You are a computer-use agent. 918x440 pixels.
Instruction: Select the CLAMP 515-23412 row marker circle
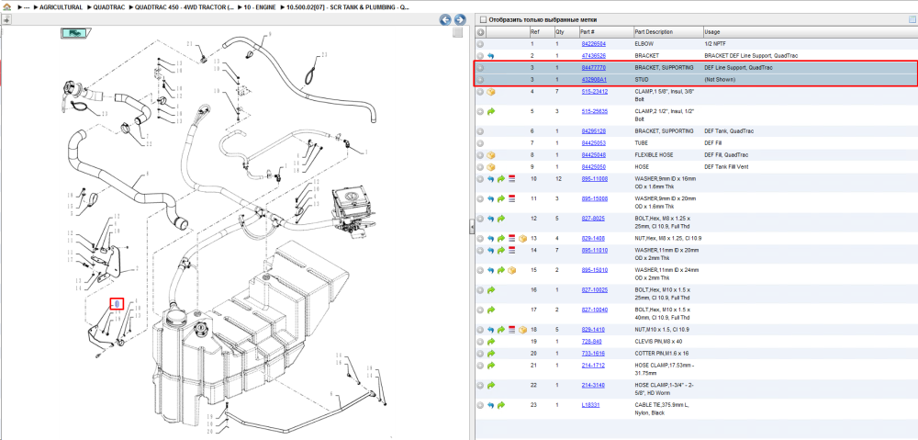coord(480,92)
